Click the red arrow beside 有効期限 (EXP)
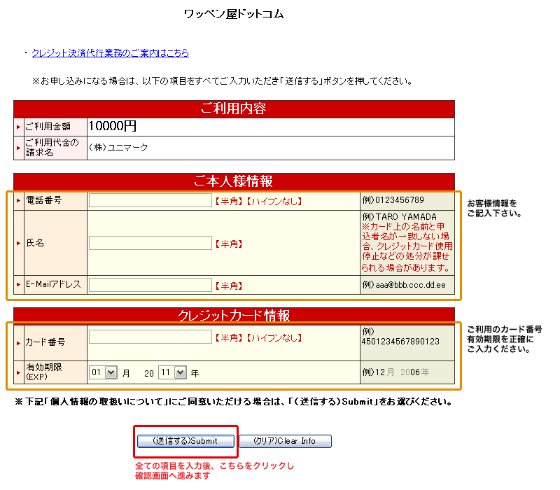The width and height of the screenshot is (560, 490). click(x=19, y=372)
